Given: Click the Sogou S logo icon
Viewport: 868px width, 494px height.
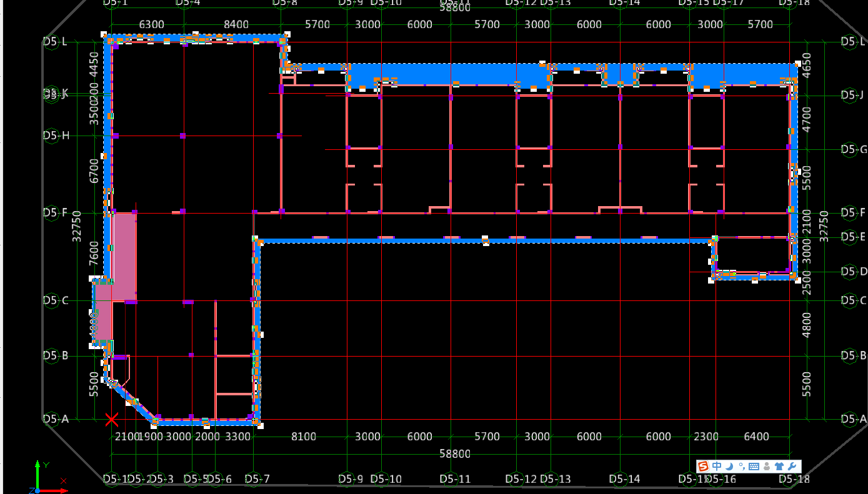Looking at the screenshot, I should (703, 466).
